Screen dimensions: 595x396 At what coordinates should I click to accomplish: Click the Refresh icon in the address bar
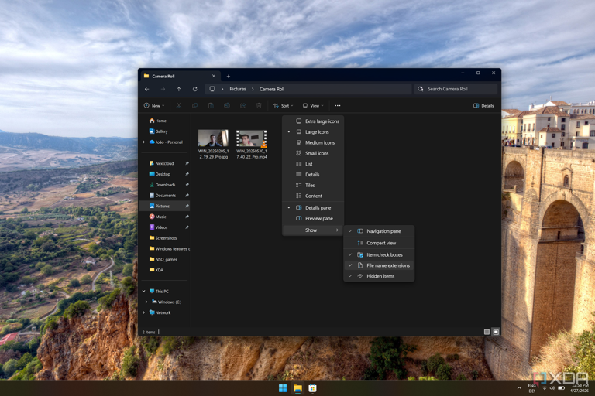click(194, 89)
